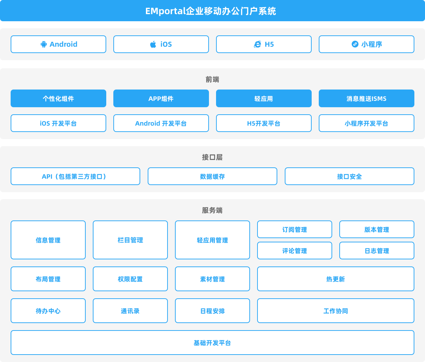Click 待办中心 box

click(48, 311)
